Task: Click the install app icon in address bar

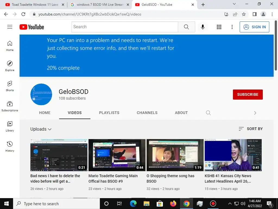Action: tap(226, 14)
